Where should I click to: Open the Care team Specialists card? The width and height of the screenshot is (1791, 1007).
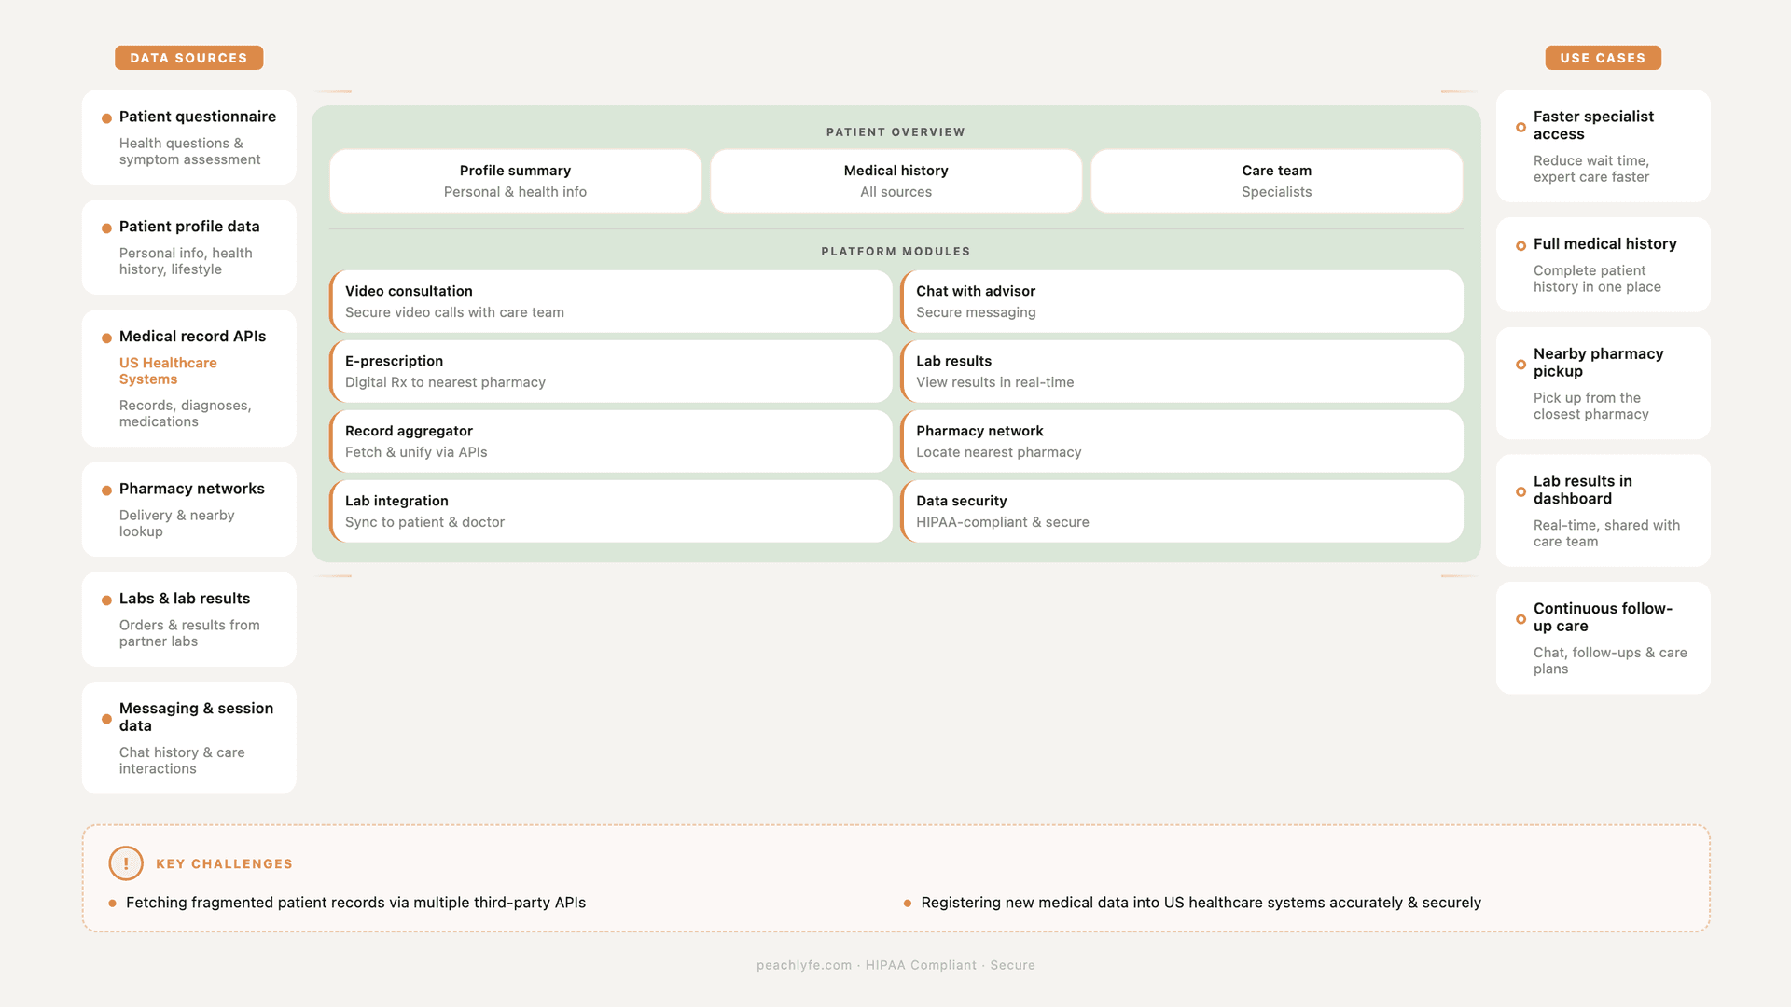pos(1276,181)
